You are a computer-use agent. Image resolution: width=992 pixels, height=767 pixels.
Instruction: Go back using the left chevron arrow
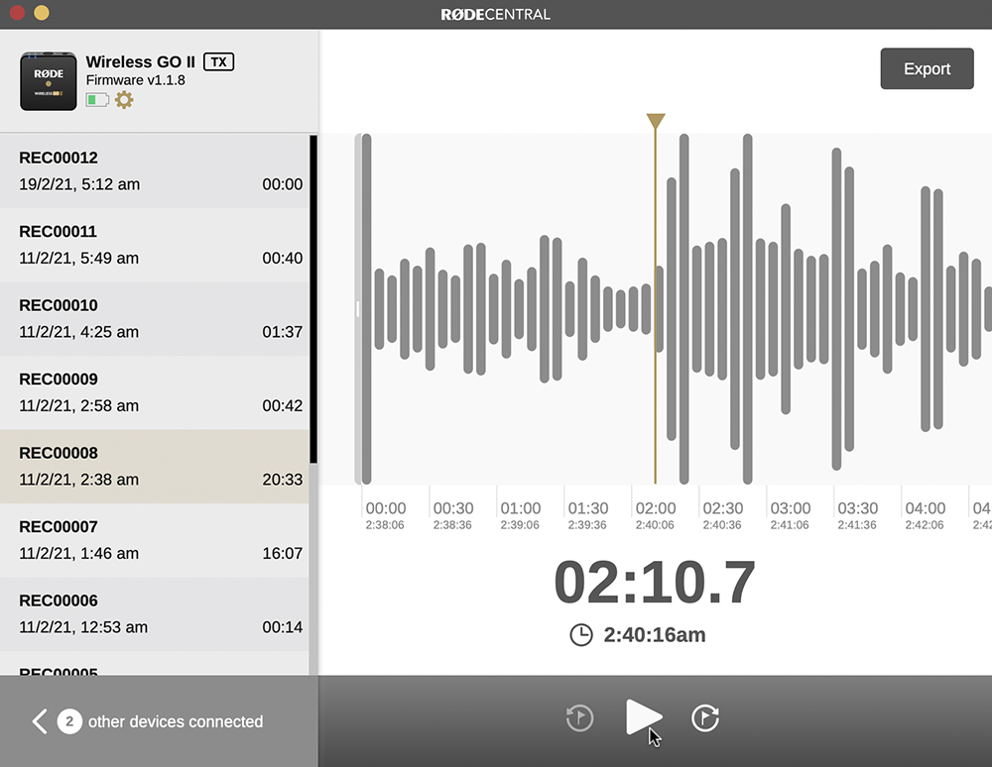[x=40, y=720]
